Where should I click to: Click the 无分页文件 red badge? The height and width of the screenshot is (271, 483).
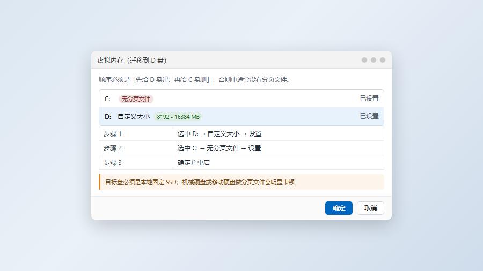click(x=136, y=99)
